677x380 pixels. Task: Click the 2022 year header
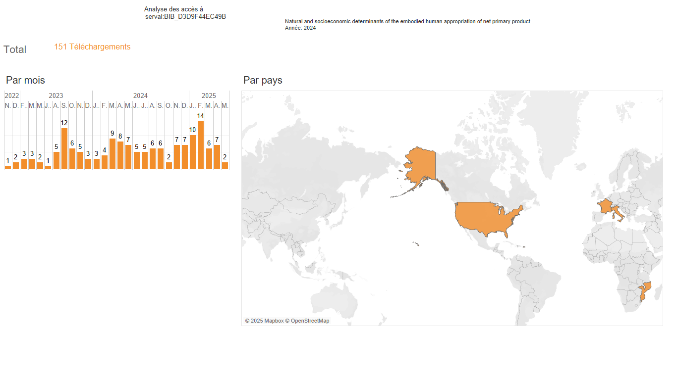click(x=12, y=95)
